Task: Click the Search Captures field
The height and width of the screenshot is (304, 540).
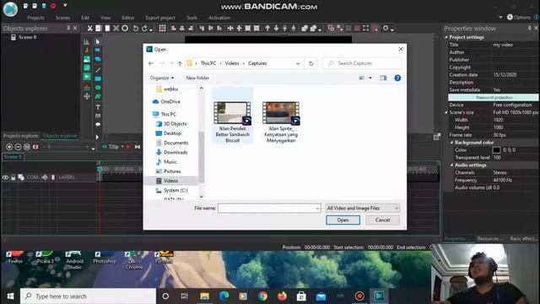Action: point(362,63)
